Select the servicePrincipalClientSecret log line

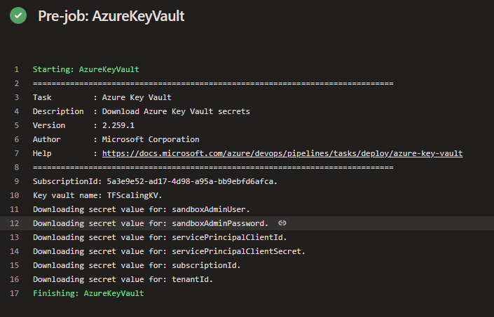click(x=169, y=252)
